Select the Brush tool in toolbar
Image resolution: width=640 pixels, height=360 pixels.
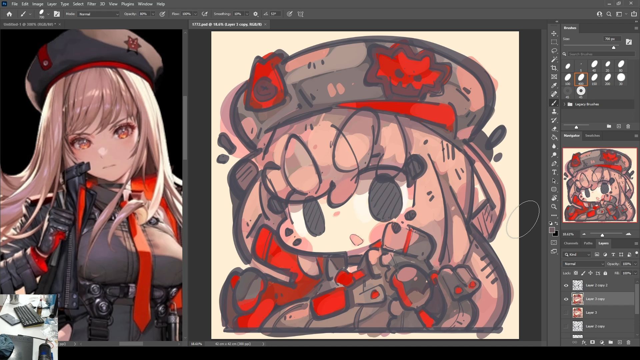coord(554,103)
